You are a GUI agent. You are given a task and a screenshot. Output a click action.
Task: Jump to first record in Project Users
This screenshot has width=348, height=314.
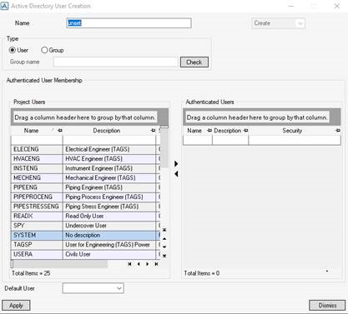(x=129, y=264)
